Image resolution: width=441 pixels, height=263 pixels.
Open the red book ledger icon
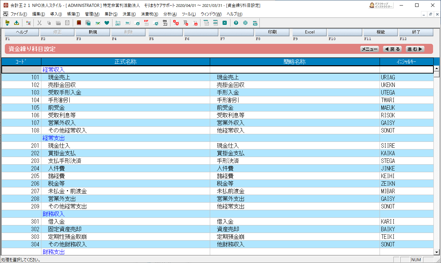pyautogui.click(x=79, y=23)
